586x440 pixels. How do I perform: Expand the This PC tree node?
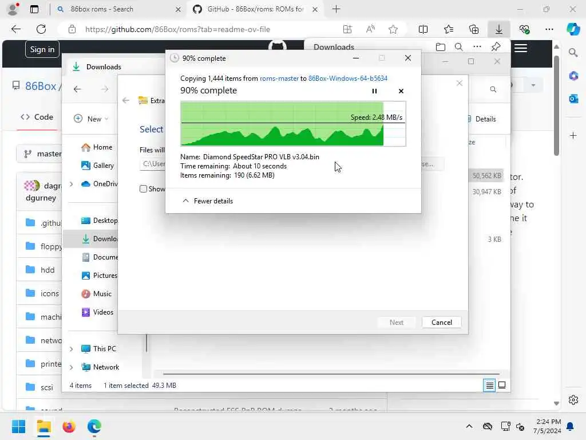(x=71, y=349)
